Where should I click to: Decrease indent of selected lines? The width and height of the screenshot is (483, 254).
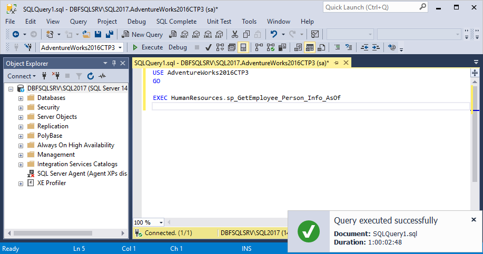(364, 47)
